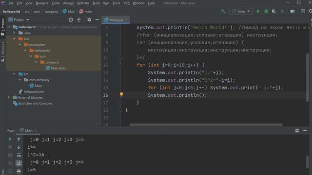Viewport: 312px width, 175px height.
Task: Collapse the com.company package
Action: (x=19, y=80)
